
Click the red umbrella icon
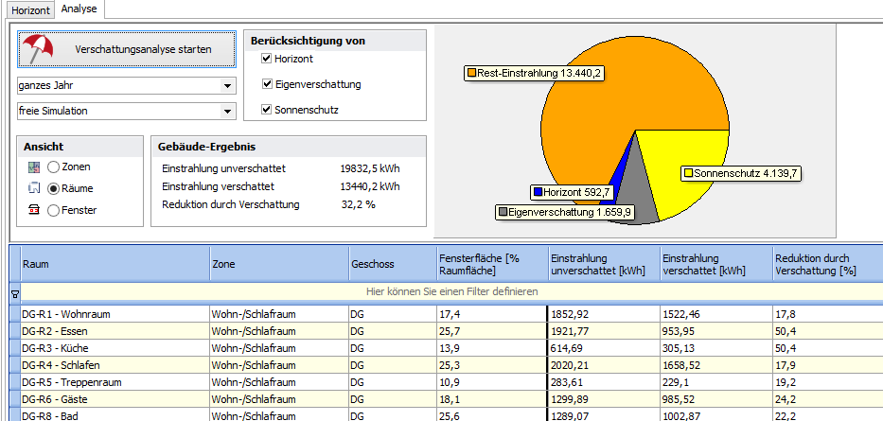click(x=40, y=48)
